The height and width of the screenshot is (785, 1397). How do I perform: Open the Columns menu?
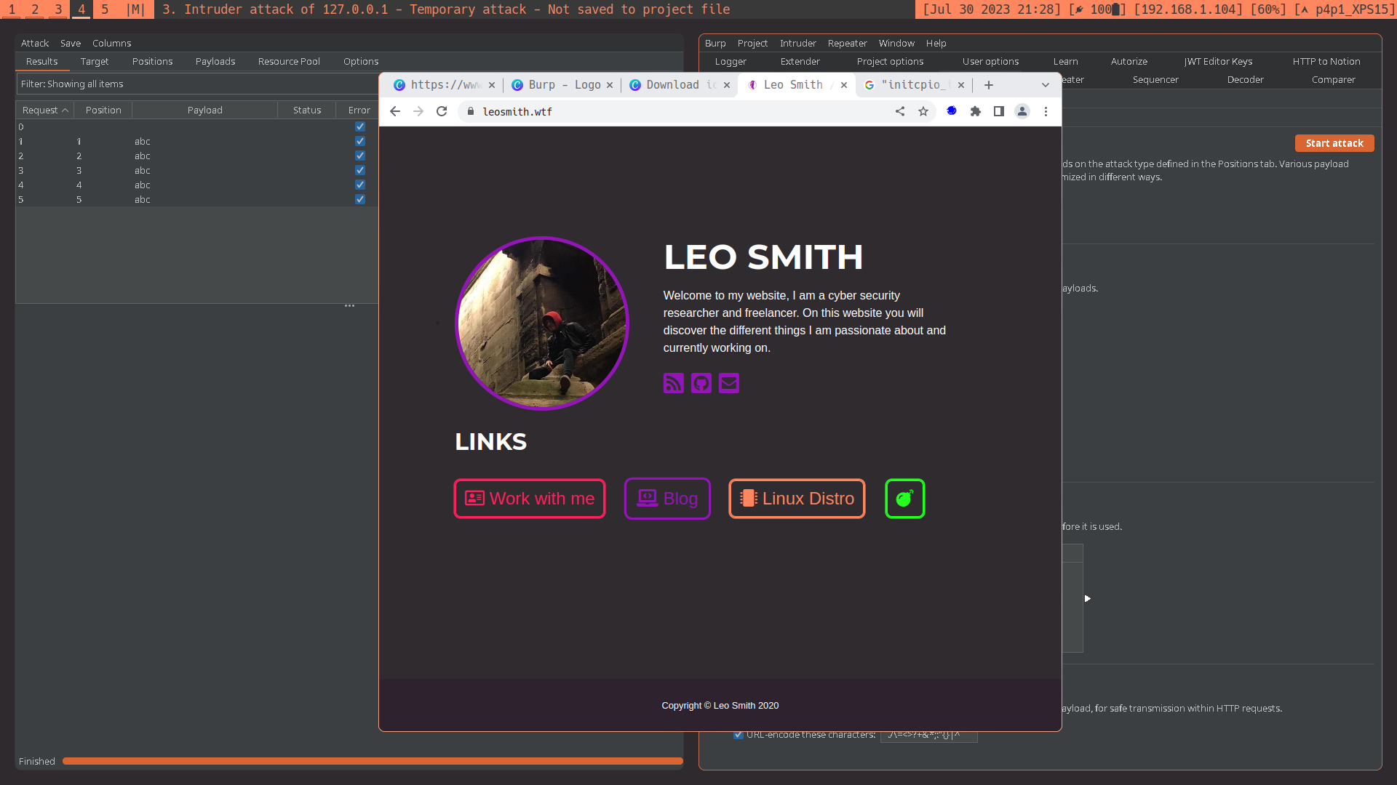[x=111, y=43]
